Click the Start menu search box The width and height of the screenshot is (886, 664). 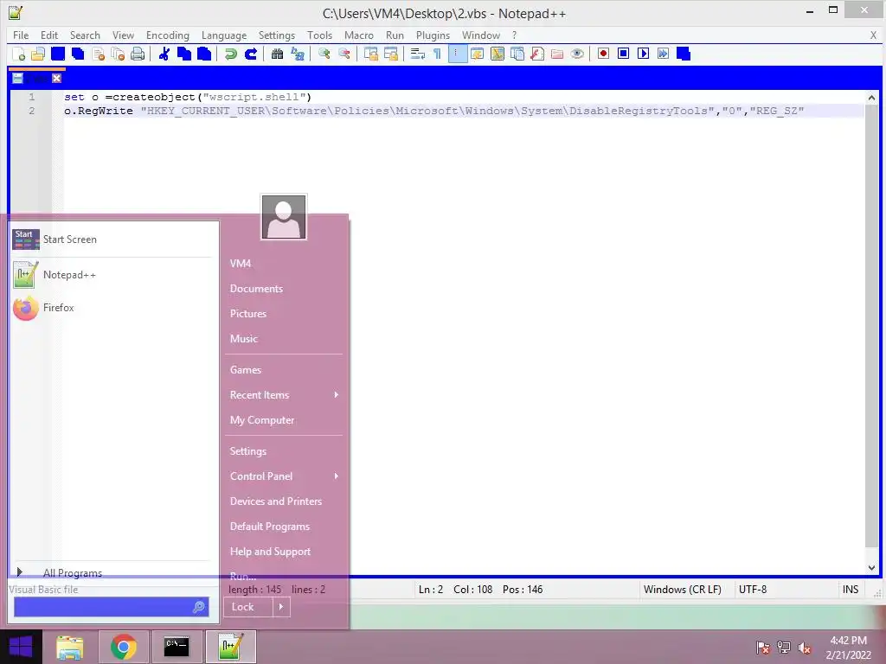[x=112, y=607]
